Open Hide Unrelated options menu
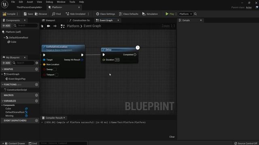This screenshot has width=259, height=145. pos(88,14)
